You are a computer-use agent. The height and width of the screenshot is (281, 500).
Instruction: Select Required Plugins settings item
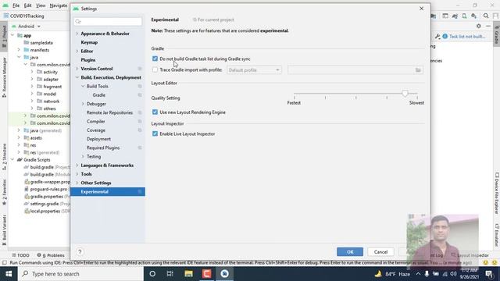[x=103, y=148]
